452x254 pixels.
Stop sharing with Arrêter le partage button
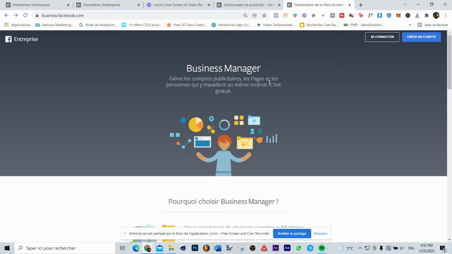[292, 234]
